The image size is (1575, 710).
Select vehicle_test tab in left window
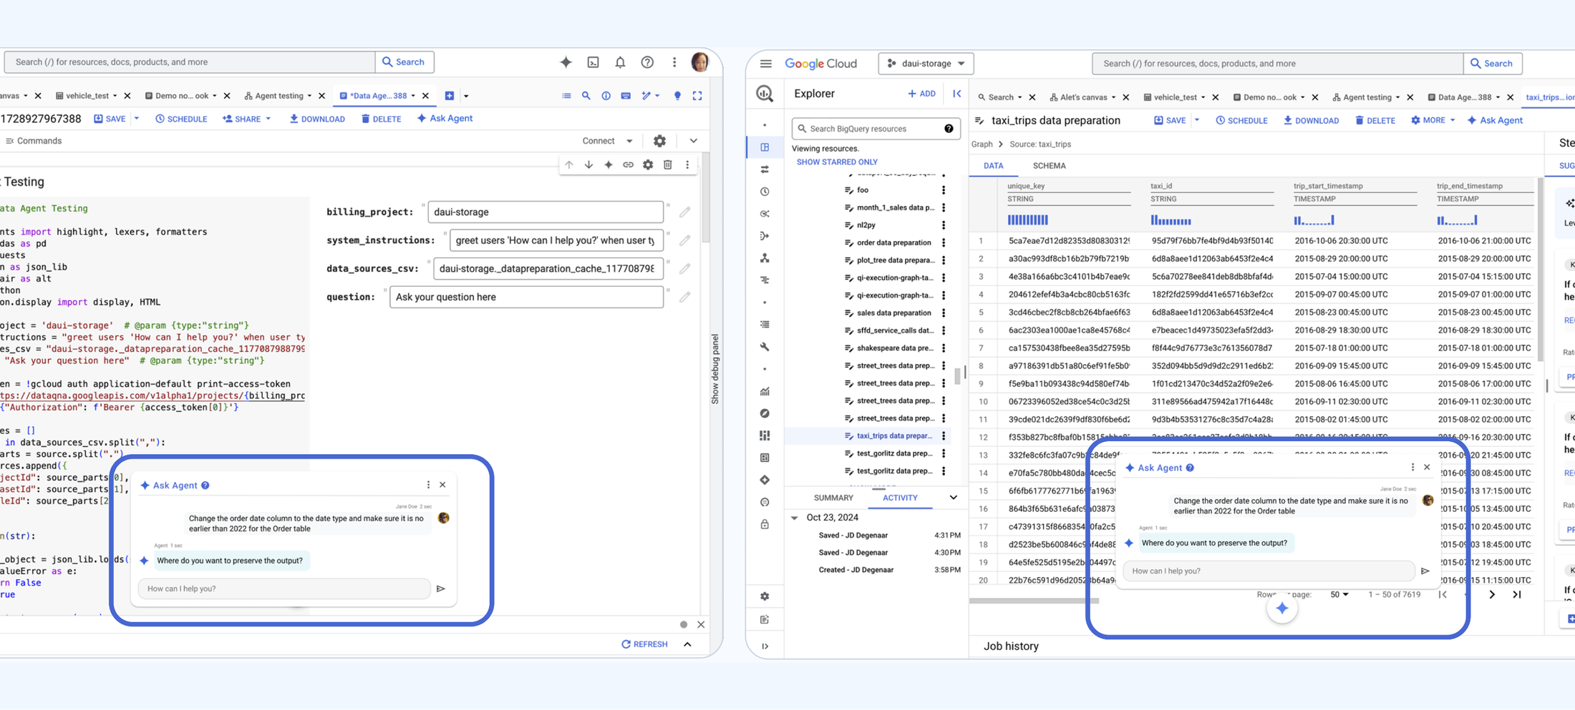(x=87, y=96)
